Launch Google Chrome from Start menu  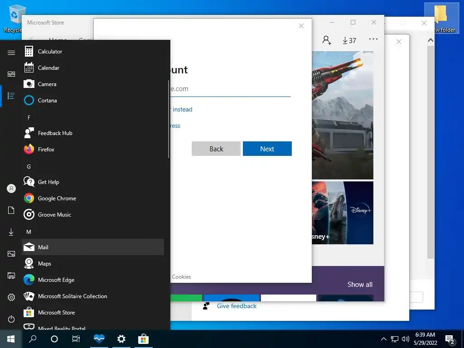click(x=92, y=198)
